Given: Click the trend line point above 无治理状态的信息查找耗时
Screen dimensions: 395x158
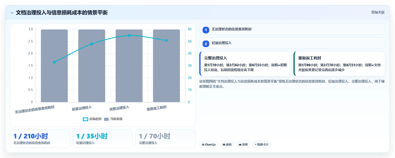Looking at the screenshot, I should [x=54, y=62].
